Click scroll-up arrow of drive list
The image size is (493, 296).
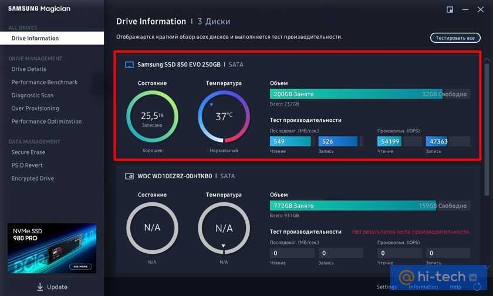pos(487,60)
